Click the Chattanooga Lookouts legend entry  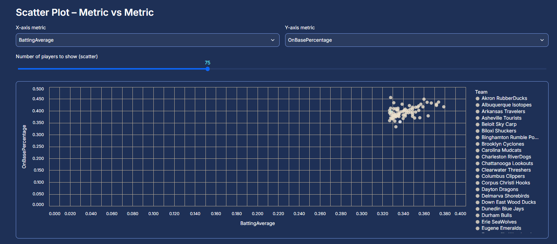(504, 164)
